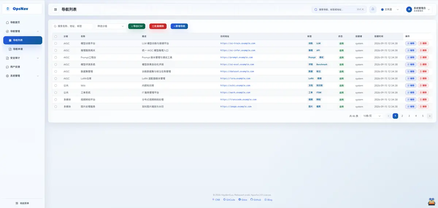The image size is (438, 208).
Task: Click the hamburger menu icon beside 导航列表
Action: coord(55,9)
